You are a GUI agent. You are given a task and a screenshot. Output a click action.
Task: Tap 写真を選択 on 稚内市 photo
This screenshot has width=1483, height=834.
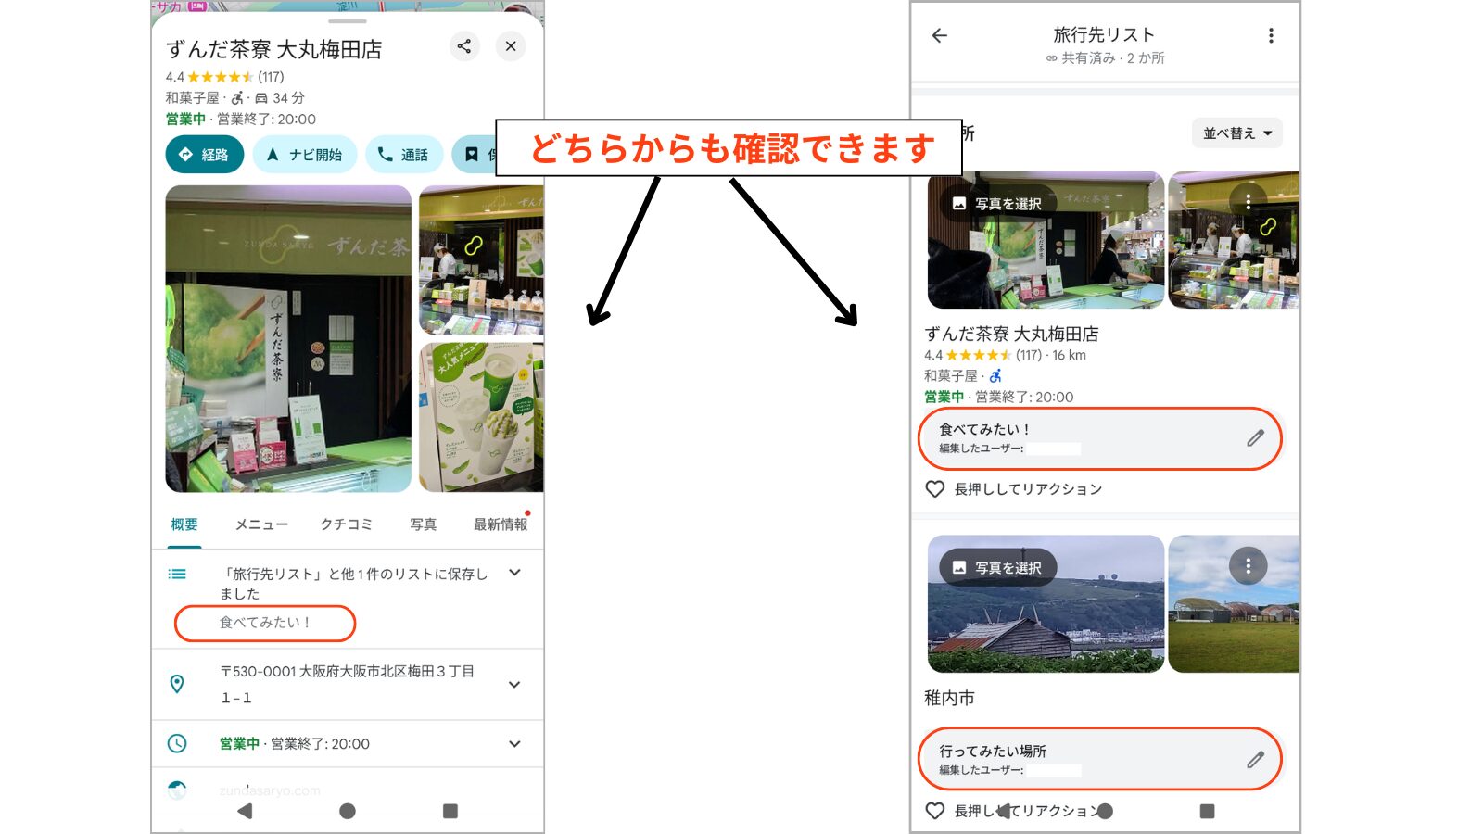[x=998, y=567]
